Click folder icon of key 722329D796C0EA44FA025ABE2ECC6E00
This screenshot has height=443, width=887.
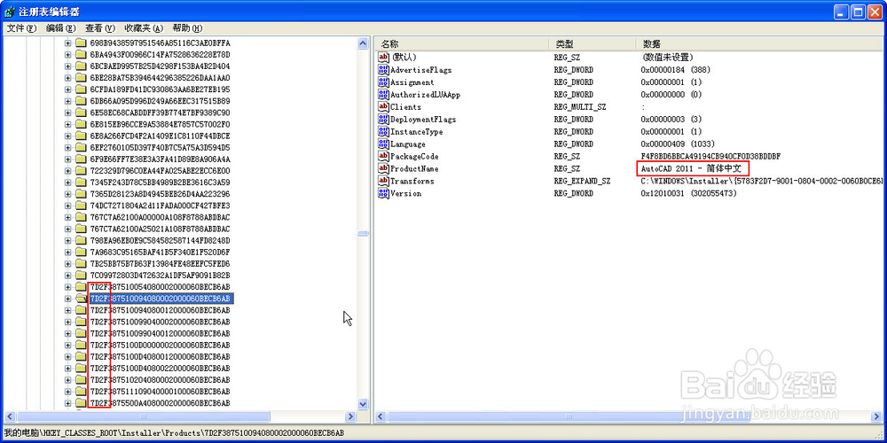(x=81, y=171)
